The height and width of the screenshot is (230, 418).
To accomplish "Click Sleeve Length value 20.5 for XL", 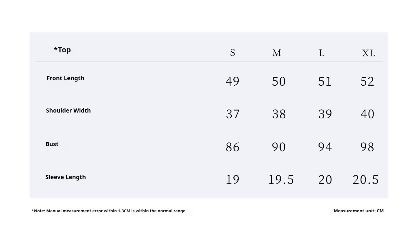I will tap(365, 180).
